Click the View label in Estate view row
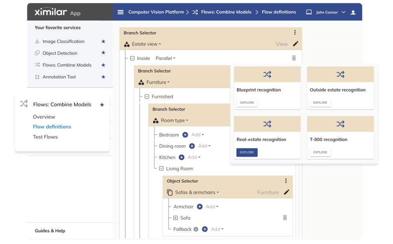 (x=282, y=44)
